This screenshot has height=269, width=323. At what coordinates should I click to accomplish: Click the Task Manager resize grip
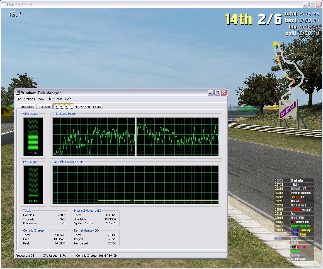point(225,256)
